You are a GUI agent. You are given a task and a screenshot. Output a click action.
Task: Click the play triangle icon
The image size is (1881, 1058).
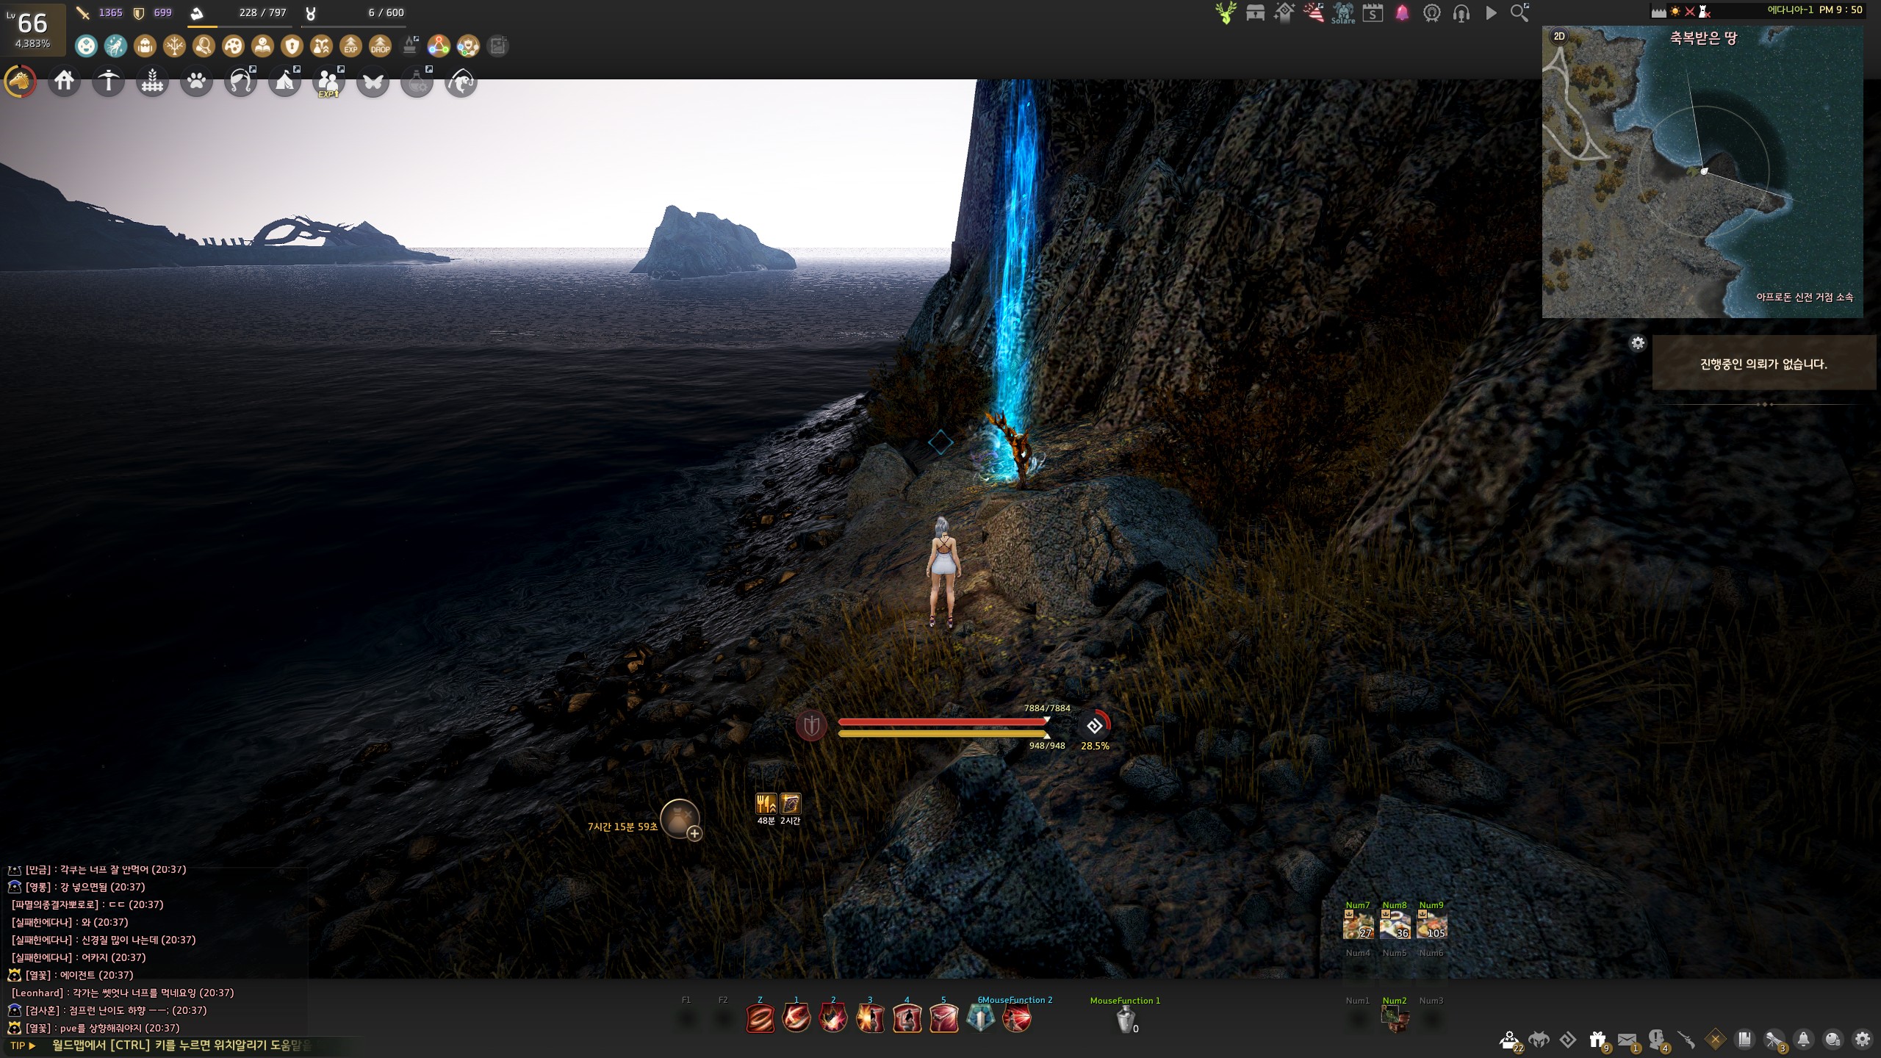(x=1491, y=13)
